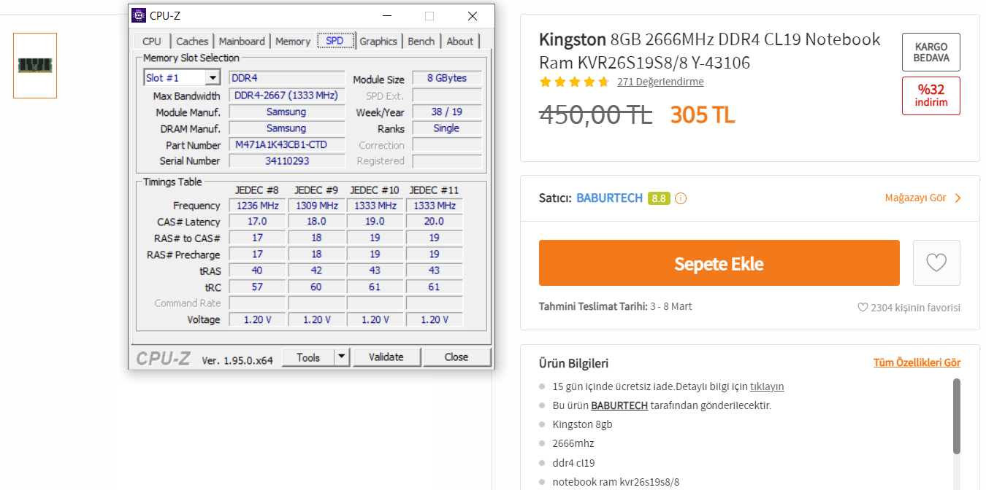986x490 pixels.
Task: Click the Max Bandwidth value DDR4-2667
Action: pyautogui.click(x=287, y=96)
